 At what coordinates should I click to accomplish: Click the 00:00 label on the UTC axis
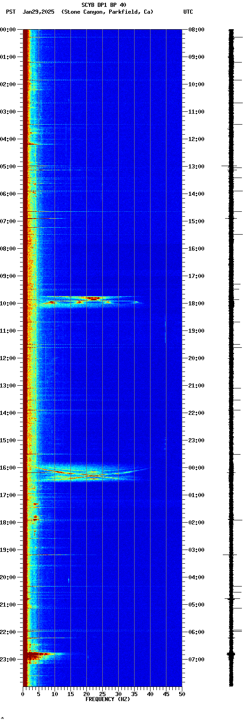(x=196, y=468)
